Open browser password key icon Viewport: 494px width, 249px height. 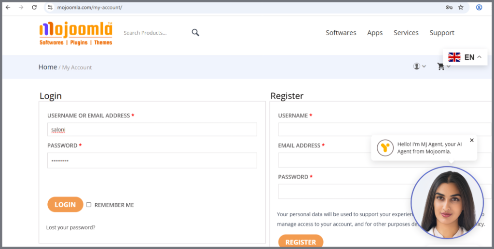pos(449,7)
